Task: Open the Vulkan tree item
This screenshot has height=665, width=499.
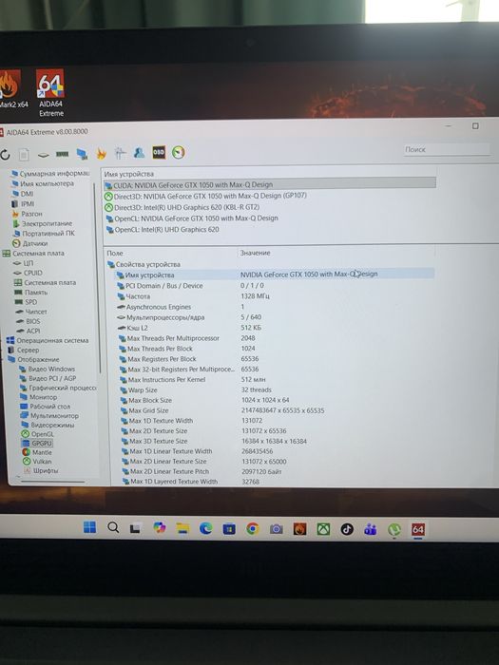Action: tap(37, 462)
